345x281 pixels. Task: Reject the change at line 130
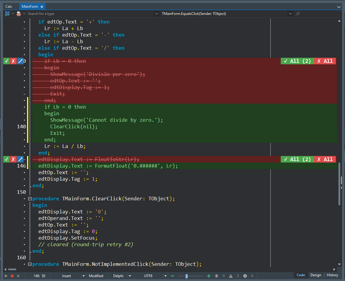(13, 61)
